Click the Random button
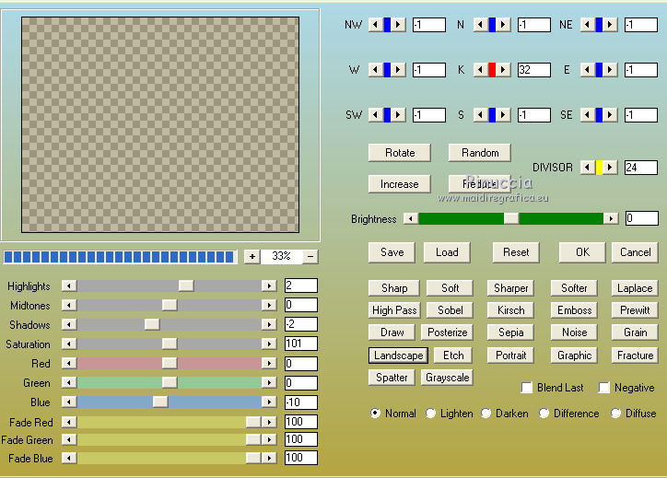 click(480, 153)
